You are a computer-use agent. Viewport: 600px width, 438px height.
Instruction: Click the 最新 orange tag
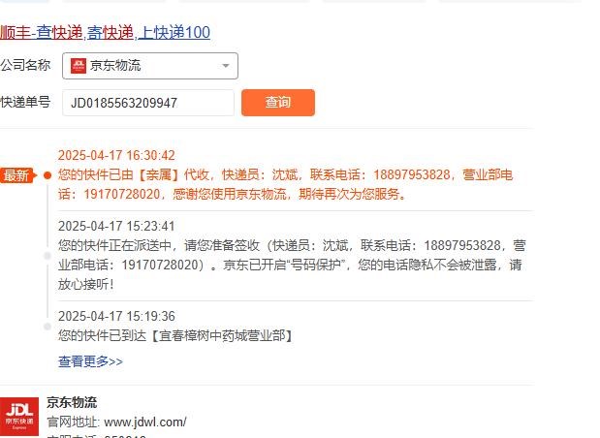coord(17,175)
